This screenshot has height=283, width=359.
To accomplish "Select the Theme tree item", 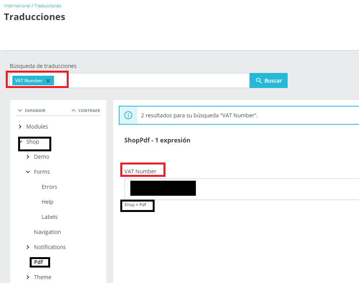I will 42,277.
